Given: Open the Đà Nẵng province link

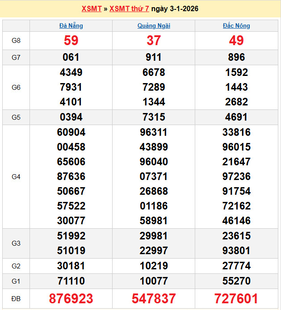Looking at the screenshot, I should click(x=71, y=26).
